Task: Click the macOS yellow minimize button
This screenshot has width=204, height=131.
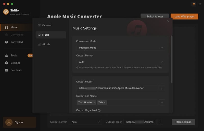Action: pos(8,4)
